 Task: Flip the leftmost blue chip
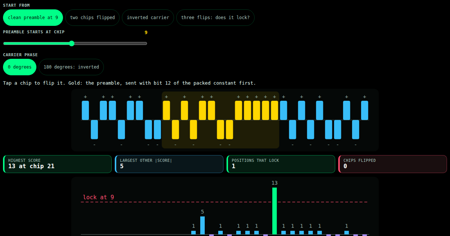(85, 110)
